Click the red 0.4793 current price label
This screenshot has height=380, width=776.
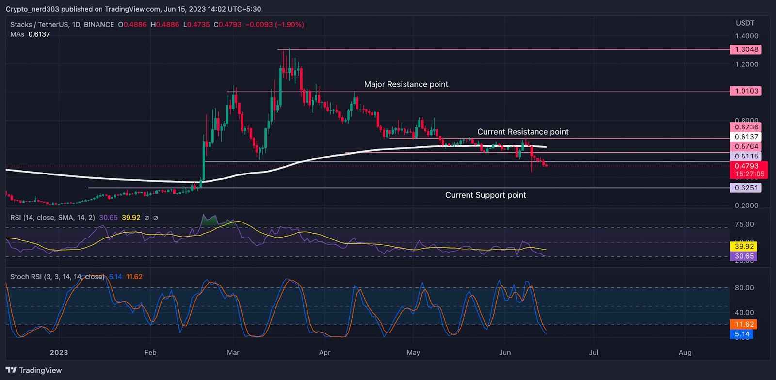click(x=746, y=166)
